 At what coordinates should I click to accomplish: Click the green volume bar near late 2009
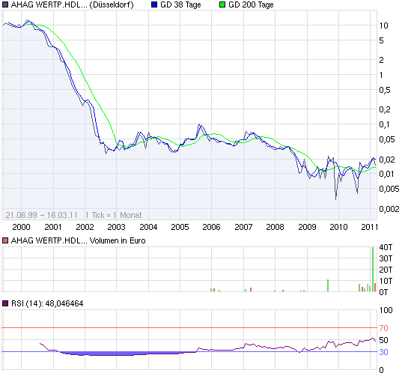[328, 285]
